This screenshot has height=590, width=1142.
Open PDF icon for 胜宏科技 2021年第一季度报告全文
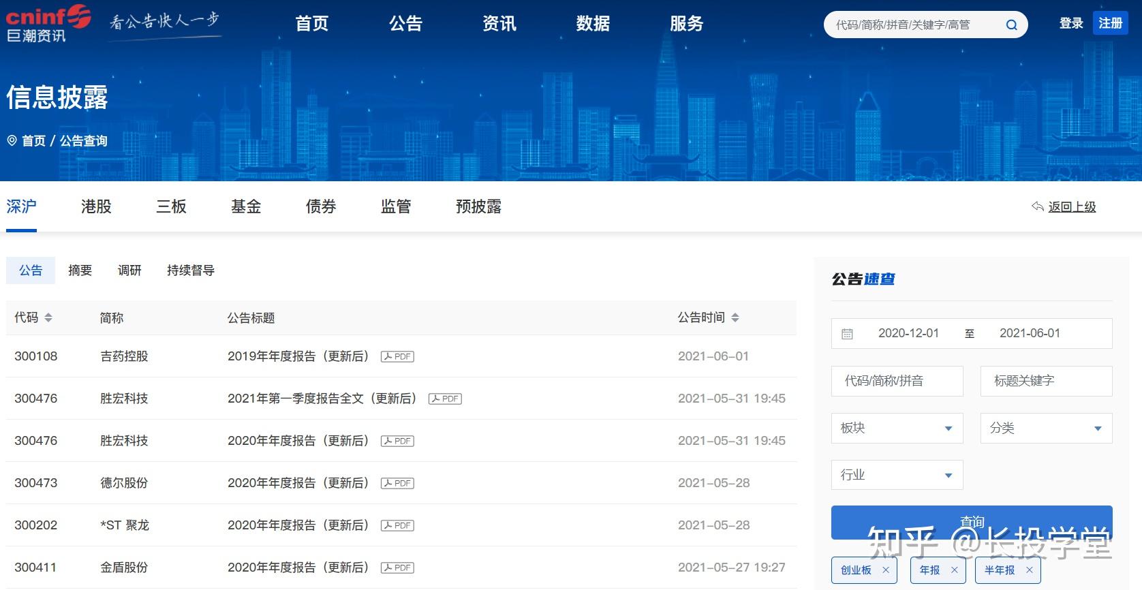tap(445, 399)
